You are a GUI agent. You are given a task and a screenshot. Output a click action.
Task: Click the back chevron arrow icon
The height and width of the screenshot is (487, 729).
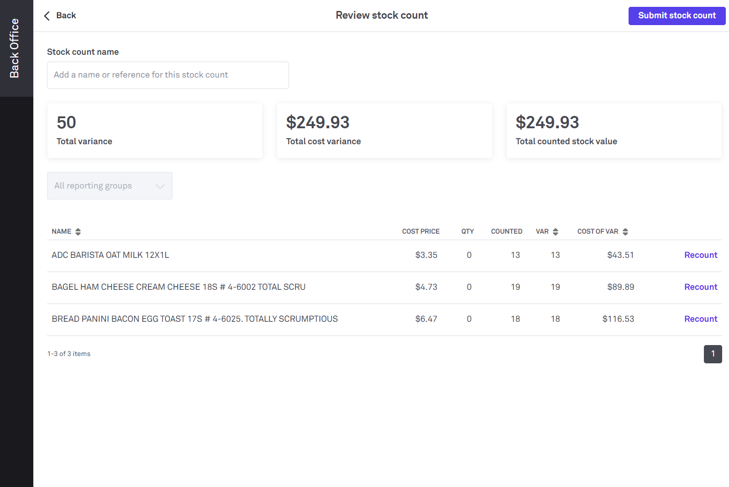coord(47,16)
